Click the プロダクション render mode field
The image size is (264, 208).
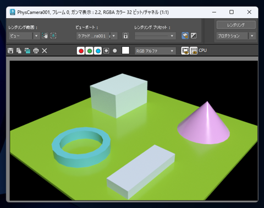point(232,36)
